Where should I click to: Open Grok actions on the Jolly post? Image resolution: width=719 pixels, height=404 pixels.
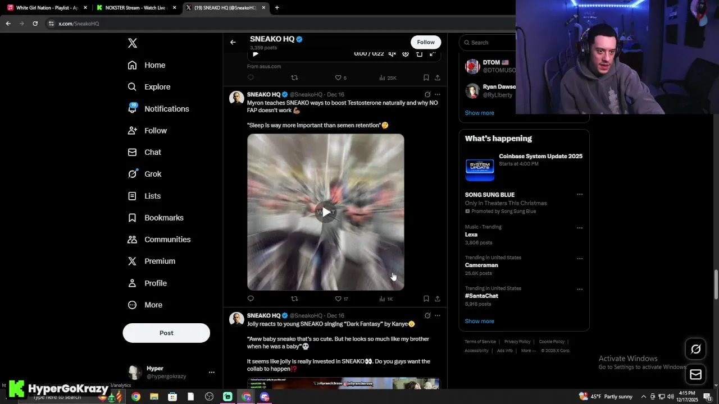427,315
